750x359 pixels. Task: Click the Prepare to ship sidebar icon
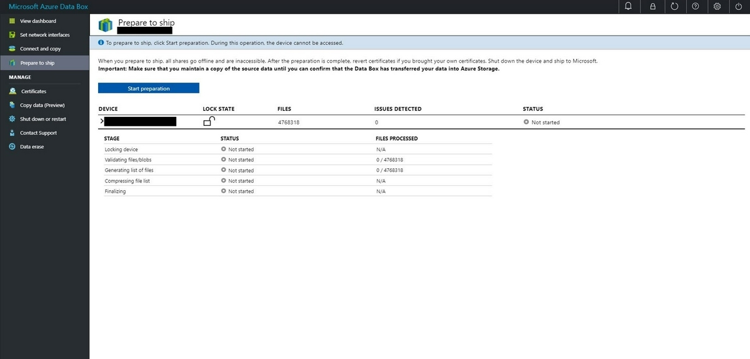coord(12,63)
